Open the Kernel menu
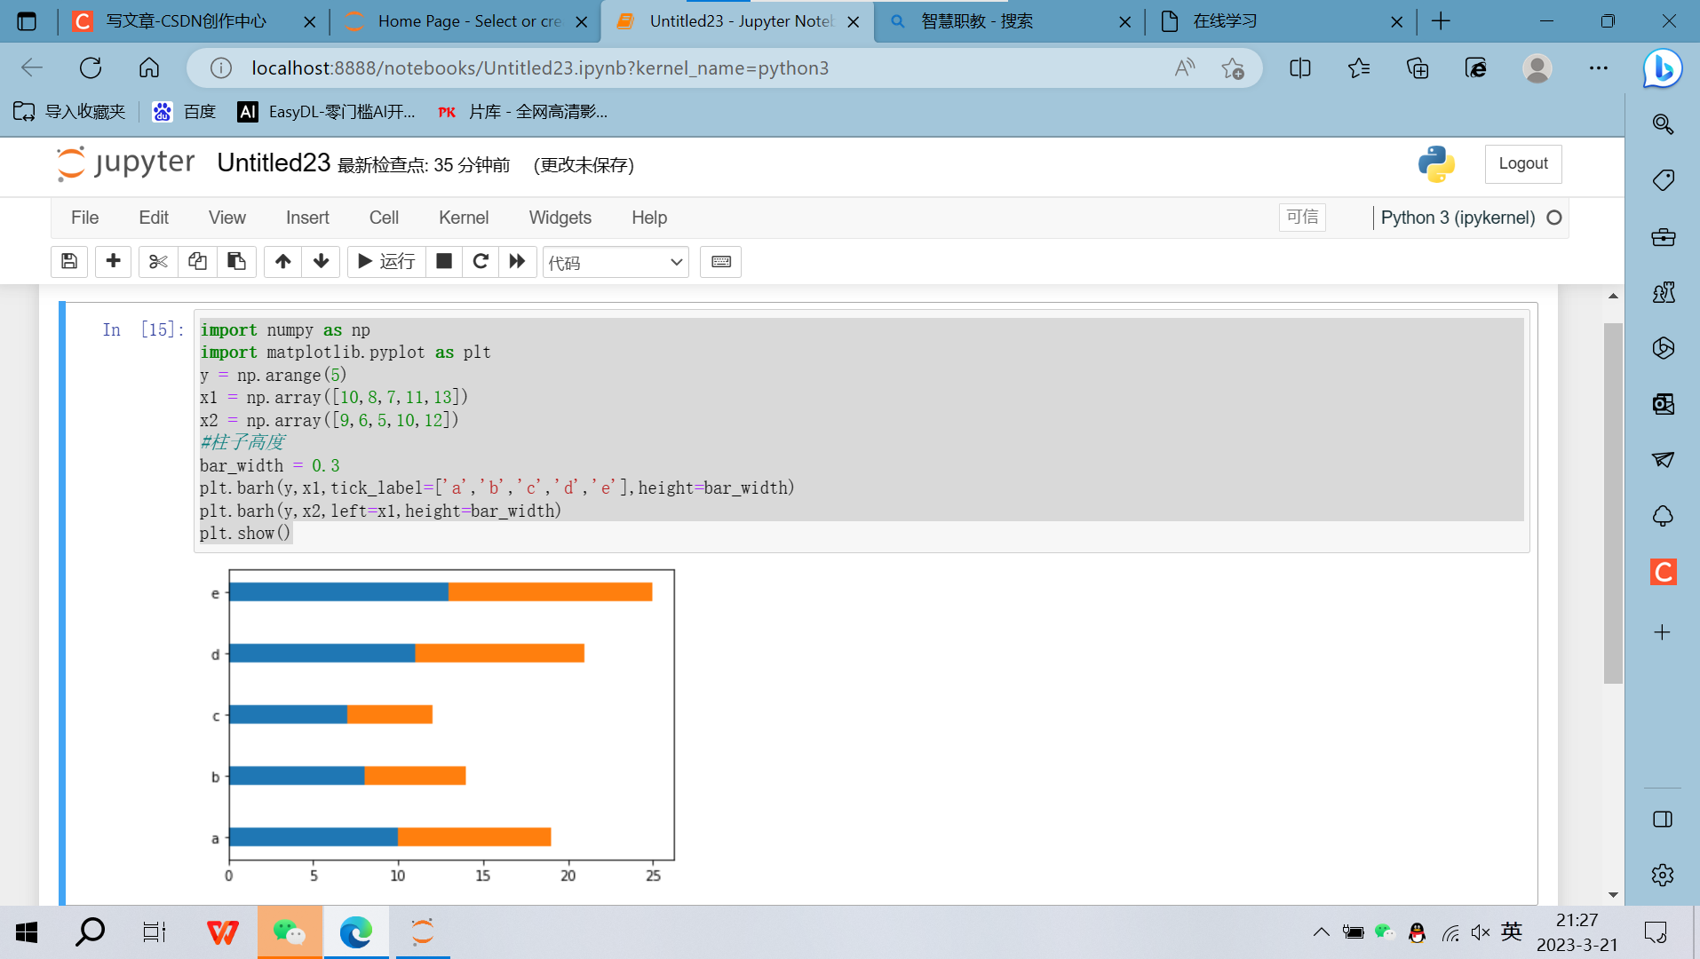 point(463,217)
